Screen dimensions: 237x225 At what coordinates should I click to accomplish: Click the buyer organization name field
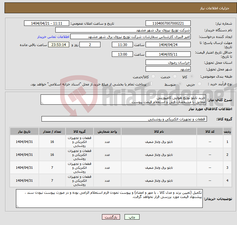point(123,30)
